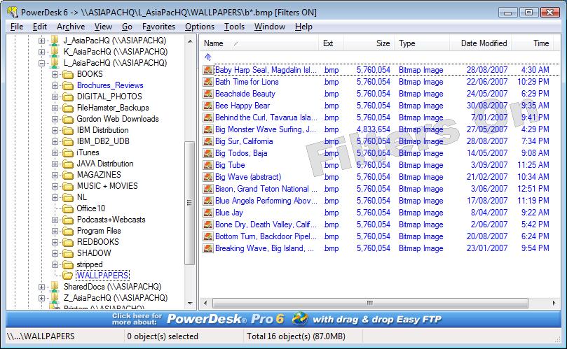Click the BOOKS folder icon in the tree
The height and width of the screenshot is (349, 567).
pos(68,74)
